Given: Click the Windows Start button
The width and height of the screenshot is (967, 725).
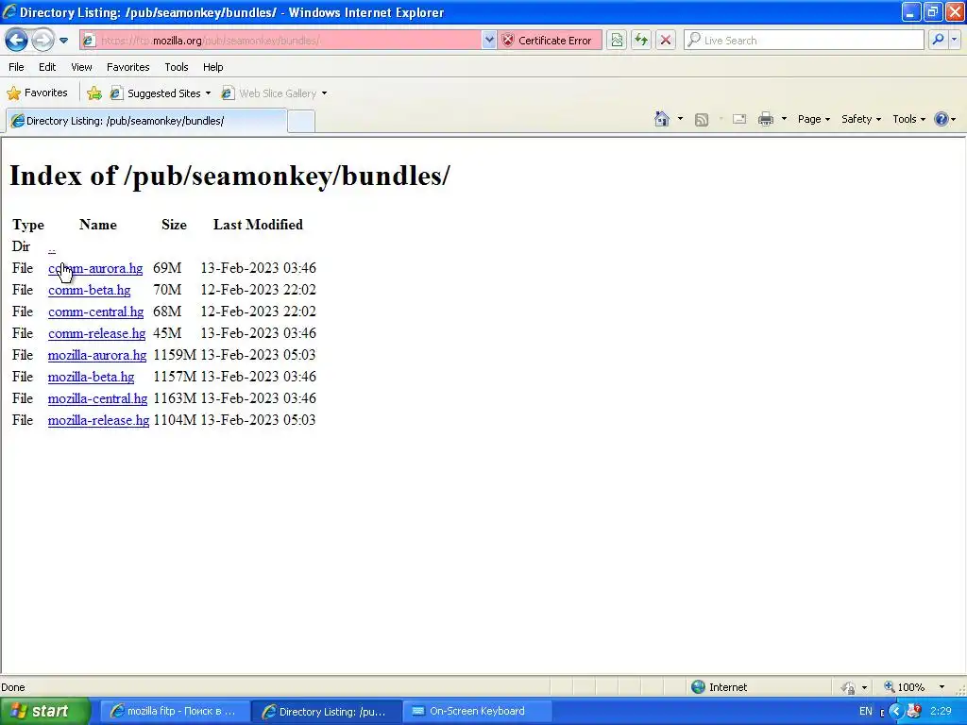Looking at the screenshot, I should click(x=45, y=711).
